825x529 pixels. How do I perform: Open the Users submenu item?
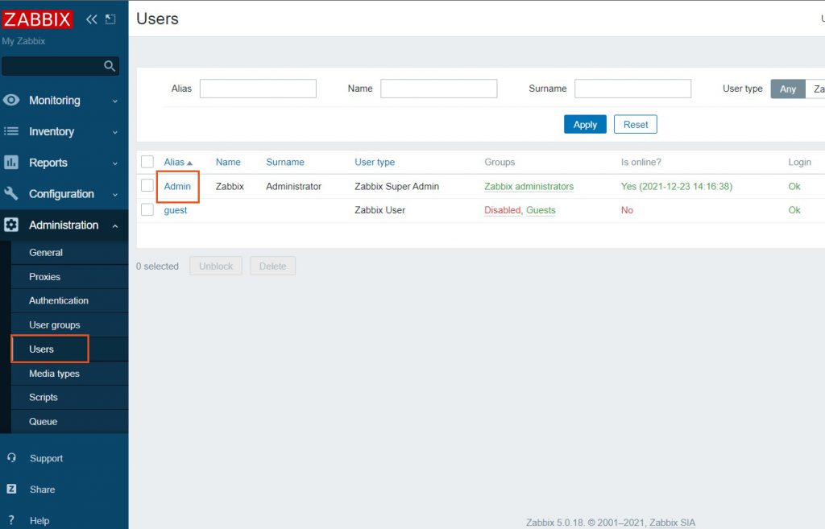[69, 349]
